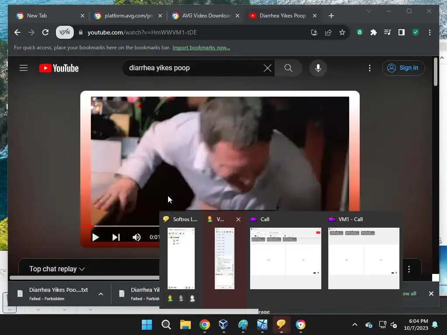Select the Call window thumbnail
447x335 pixels.
pos(285,258)
